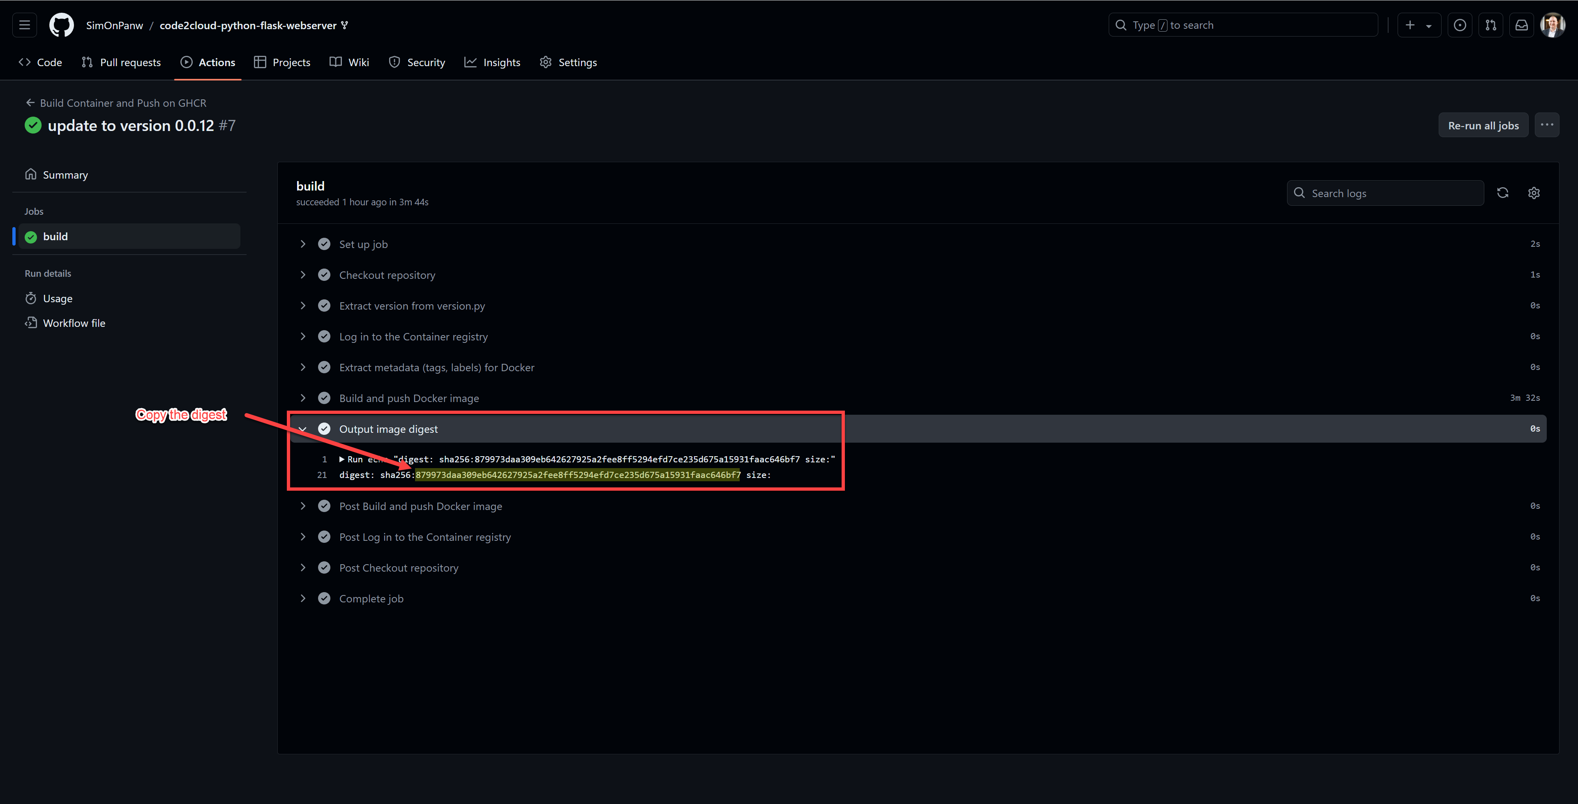This screenshot has width=1578, height=804.
Task: Open the notifications inbox icon
Action: coord(1521,25)
